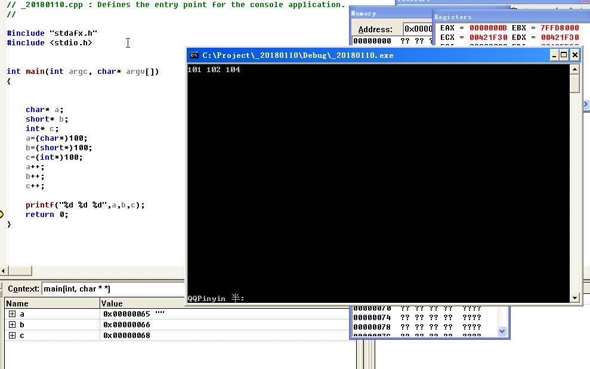Close the _20180110.exe console window

574,55
